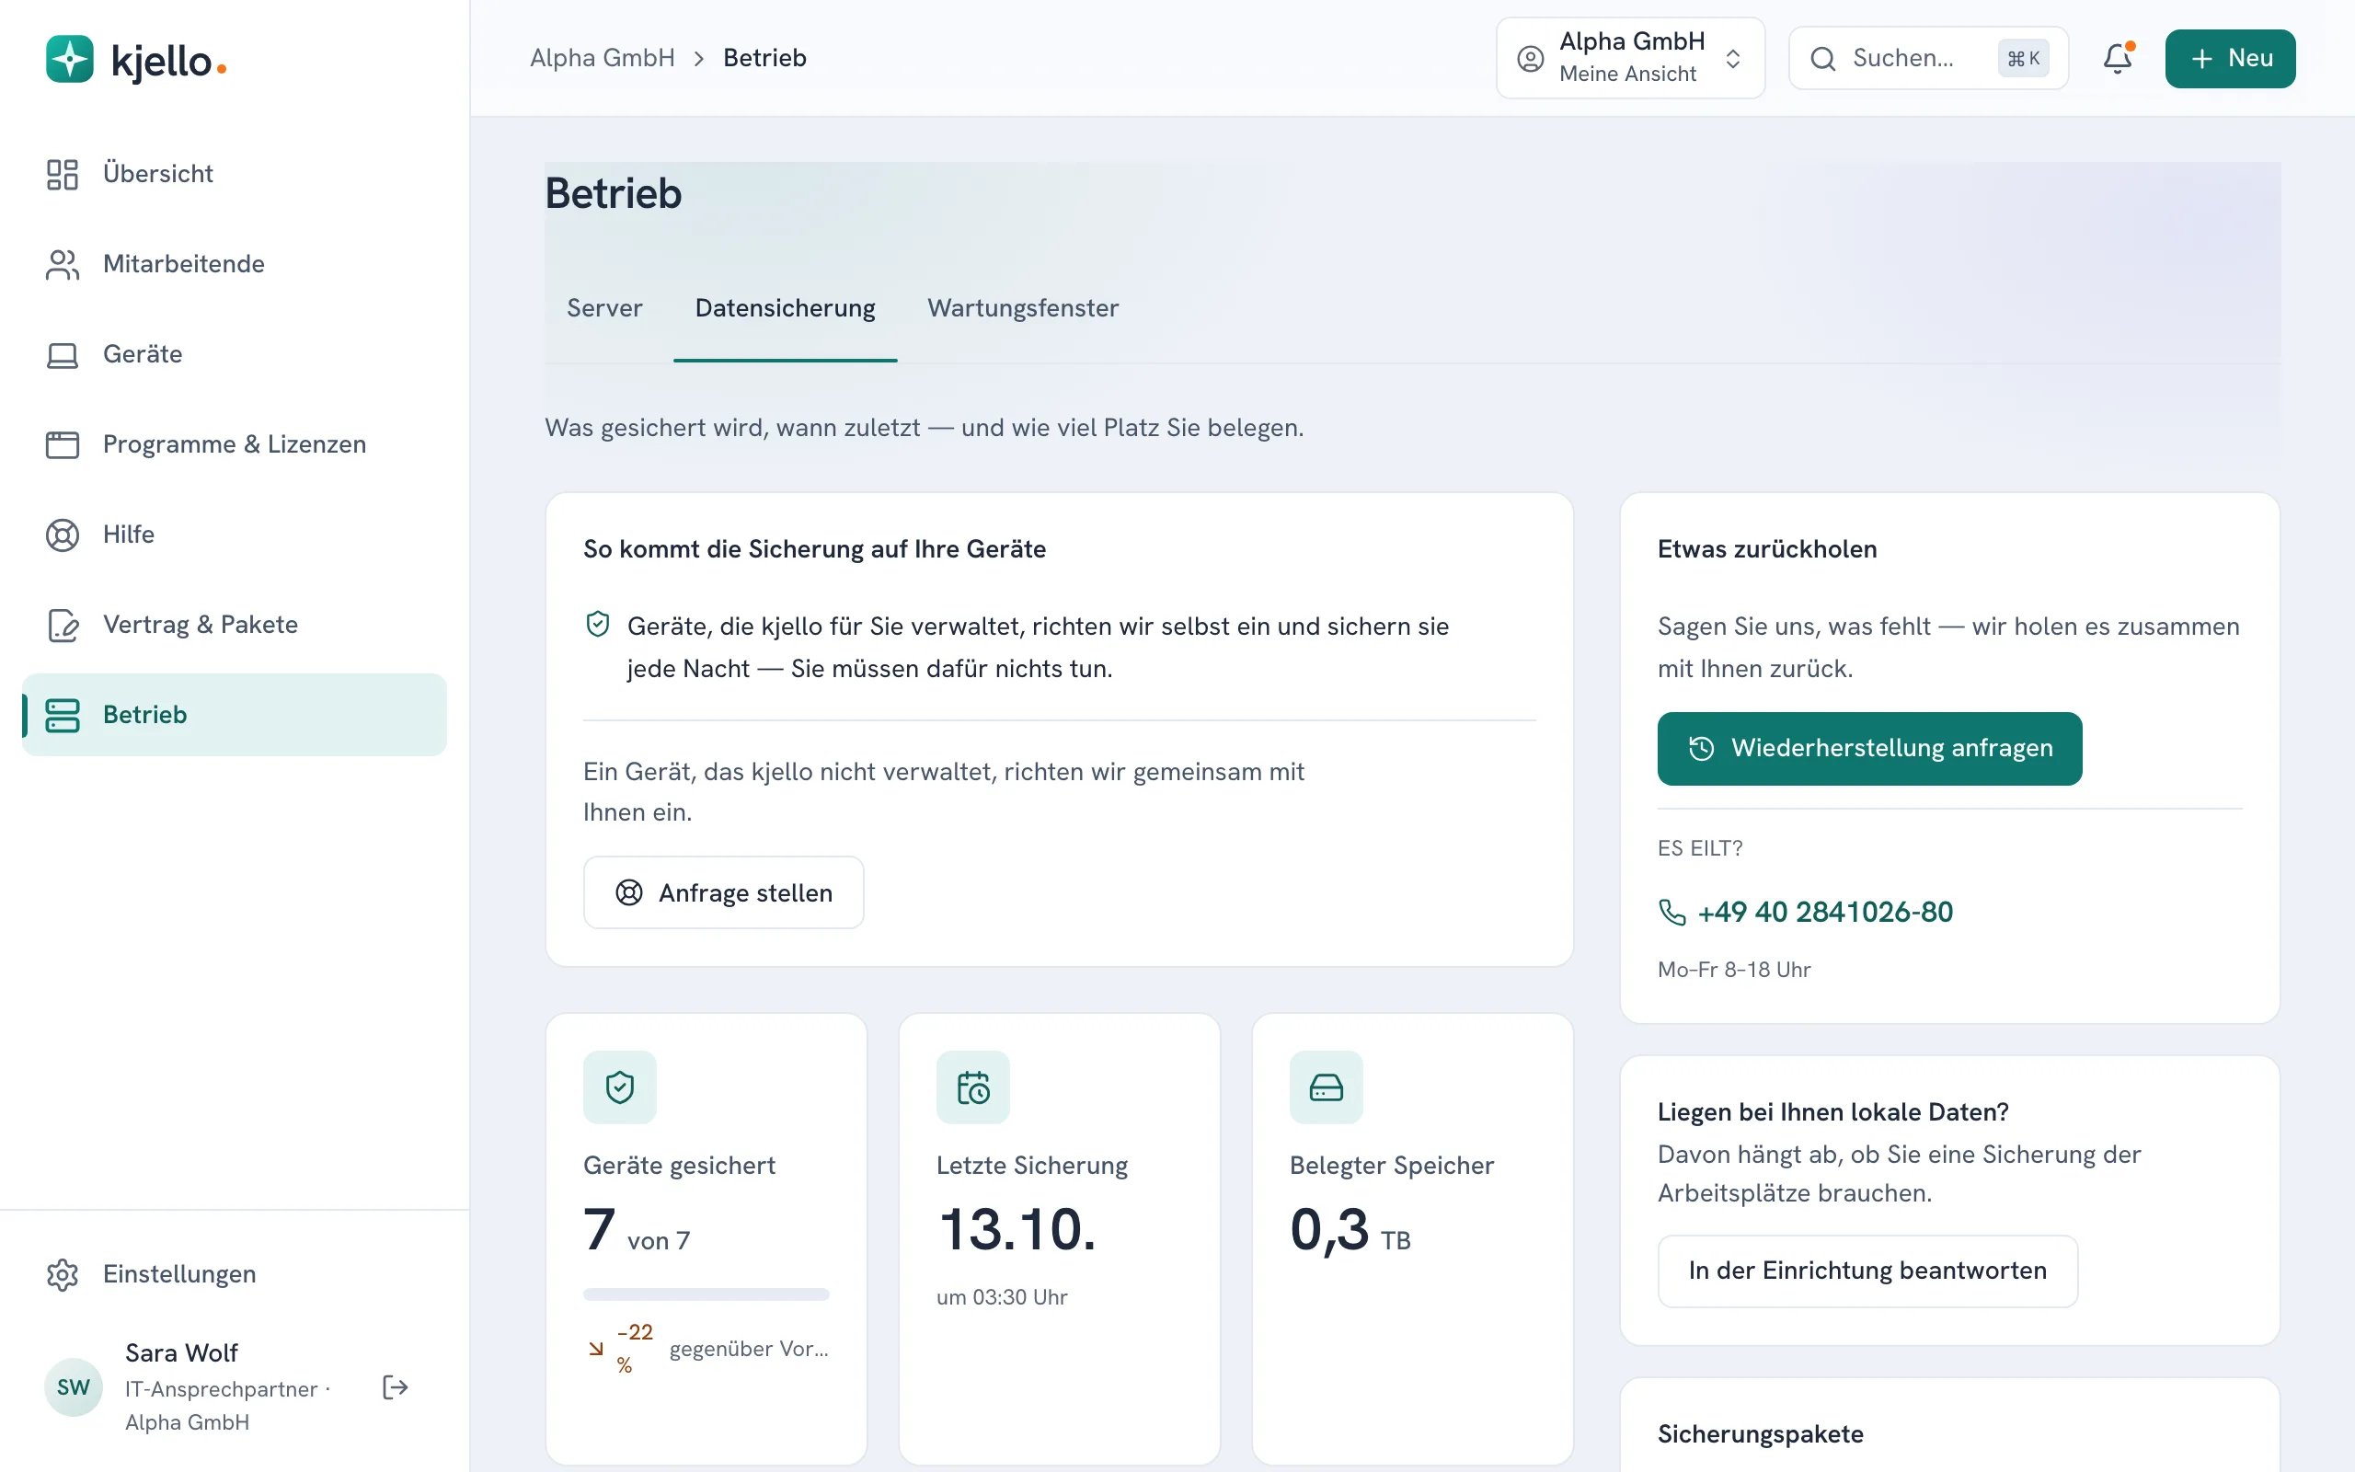Click the 7 von 7 devices value
Screen dimensions: 2355x1472
coord(637,1230)
